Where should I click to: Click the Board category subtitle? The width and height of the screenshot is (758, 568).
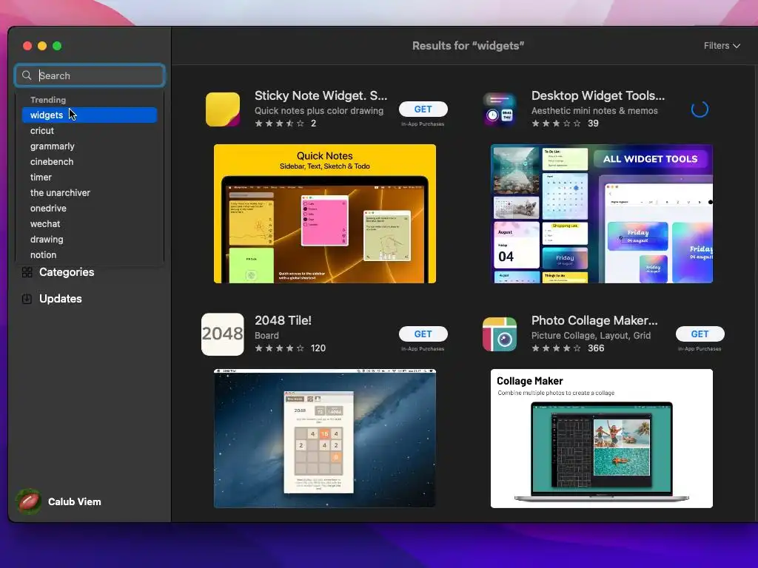click(266, 335)
